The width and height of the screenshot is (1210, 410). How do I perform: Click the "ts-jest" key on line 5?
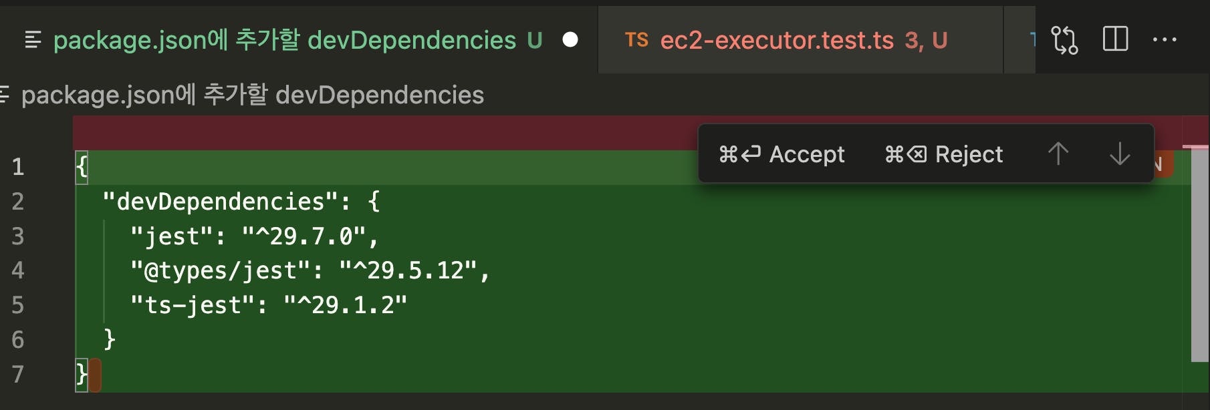click(x=193, y=306)
